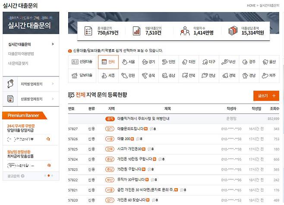
Task: Choose the 전북 region map icon
Action: pos(185,76)
